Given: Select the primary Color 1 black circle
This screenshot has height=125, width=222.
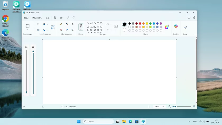Looking at the screenshot, I should click(124, 24).
